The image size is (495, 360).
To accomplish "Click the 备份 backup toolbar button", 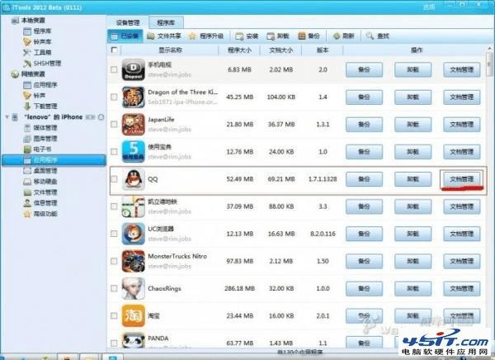I will pyautogui.click(x=309, y=36).
